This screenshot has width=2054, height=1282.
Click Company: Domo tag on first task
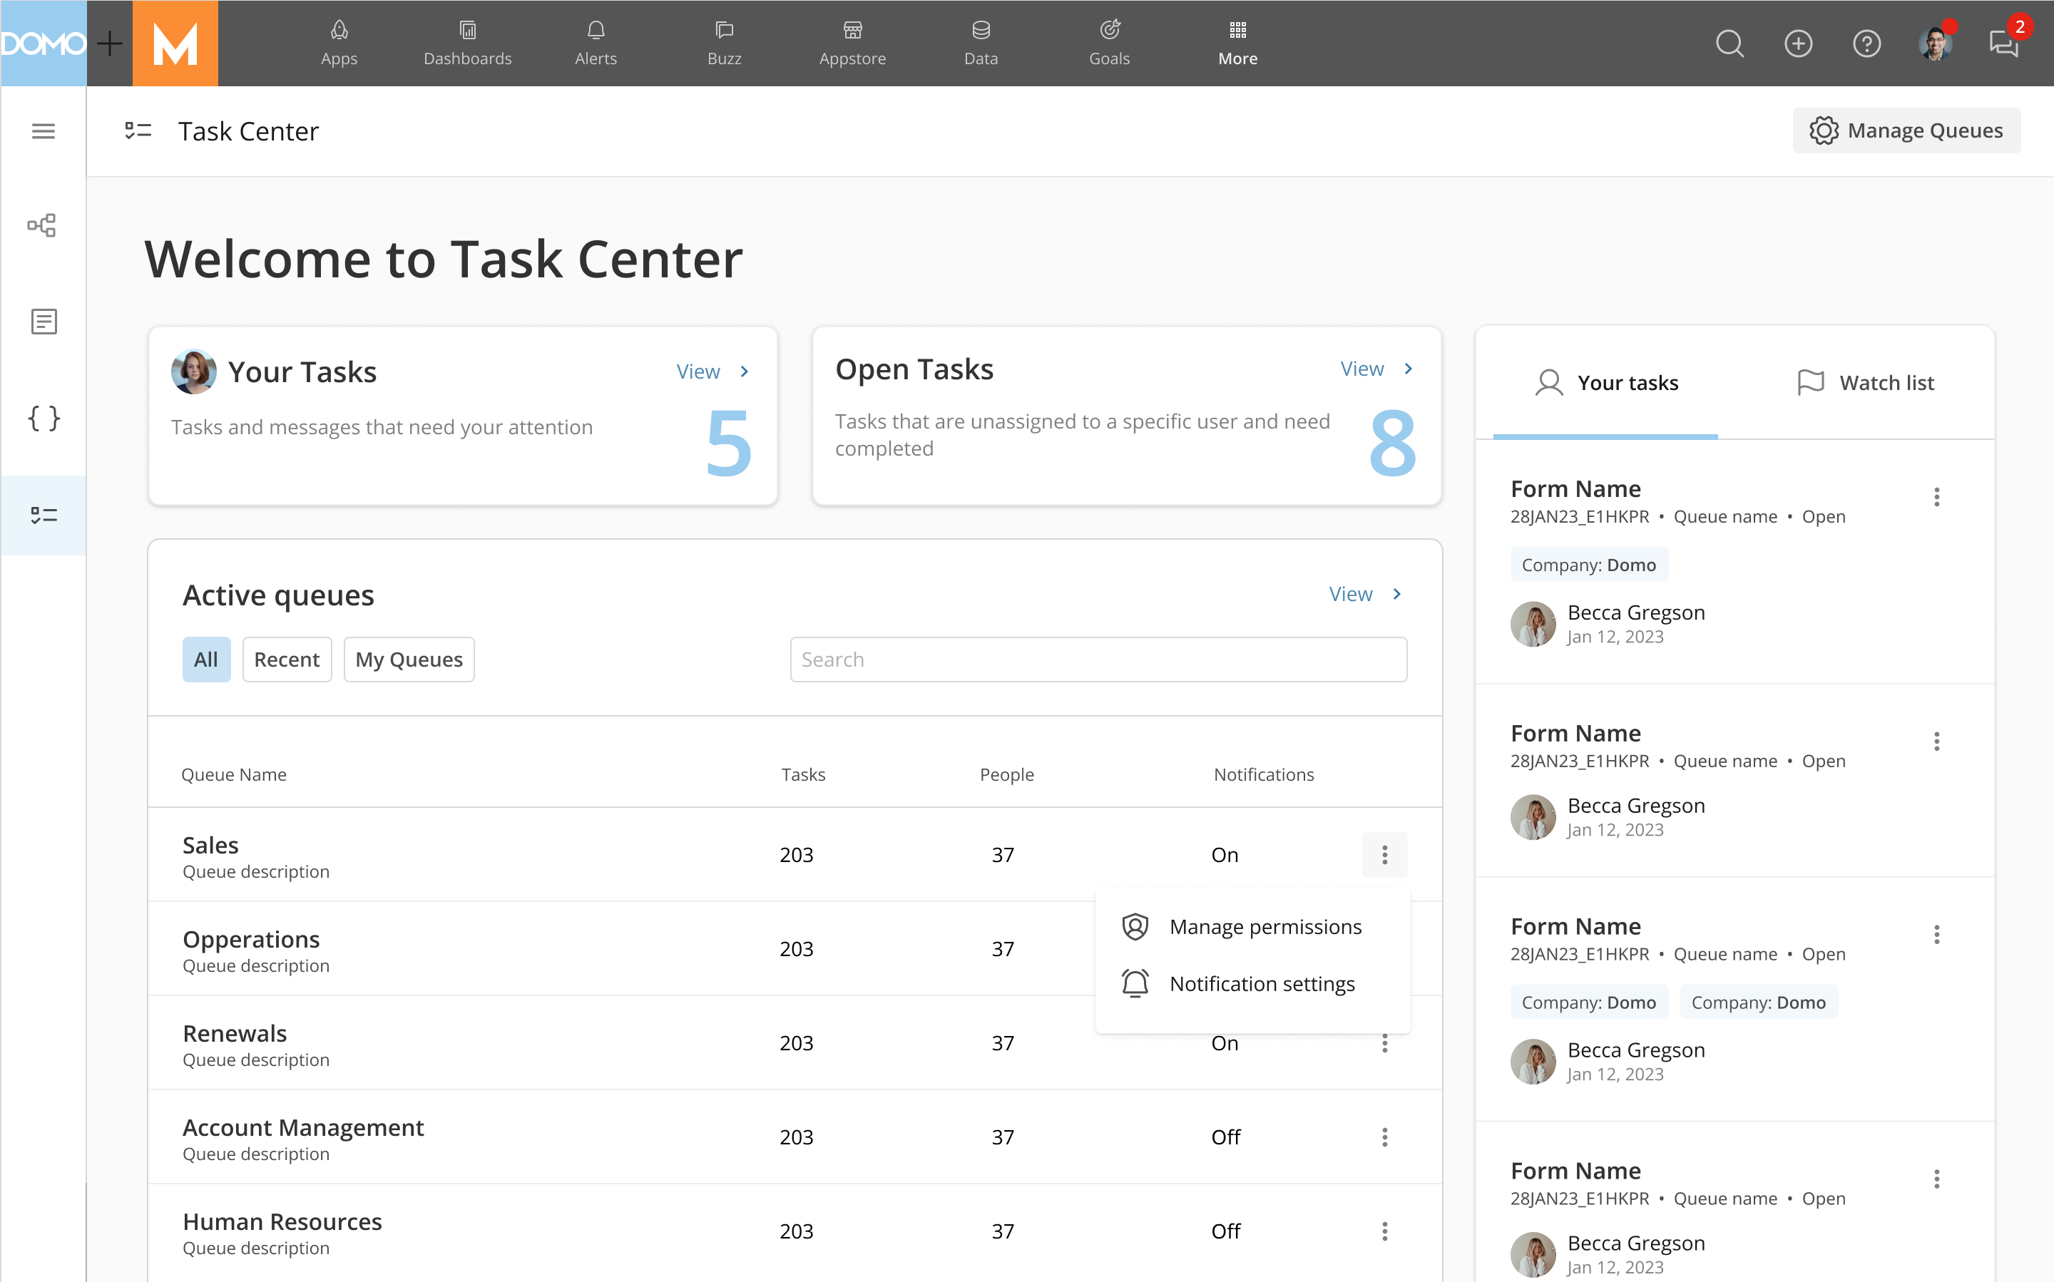[x=1588, y=565]
